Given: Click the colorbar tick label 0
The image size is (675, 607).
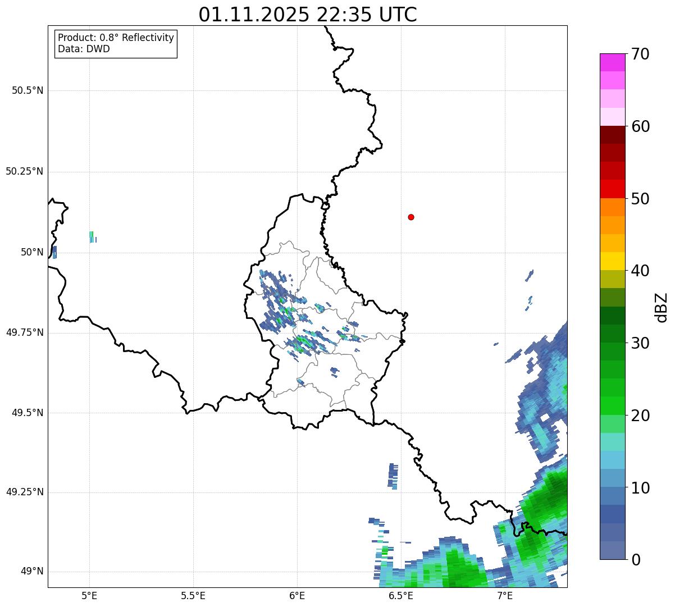Looking at the screenshot, I should pos(635,560).
